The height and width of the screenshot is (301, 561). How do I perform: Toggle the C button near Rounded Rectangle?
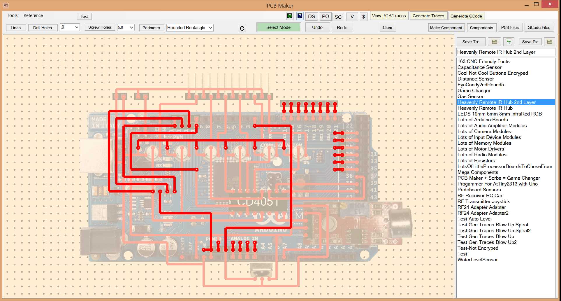(242, 28)
